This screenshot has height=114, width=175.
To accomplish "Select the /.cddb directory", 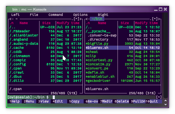I will tap(46, 52).
